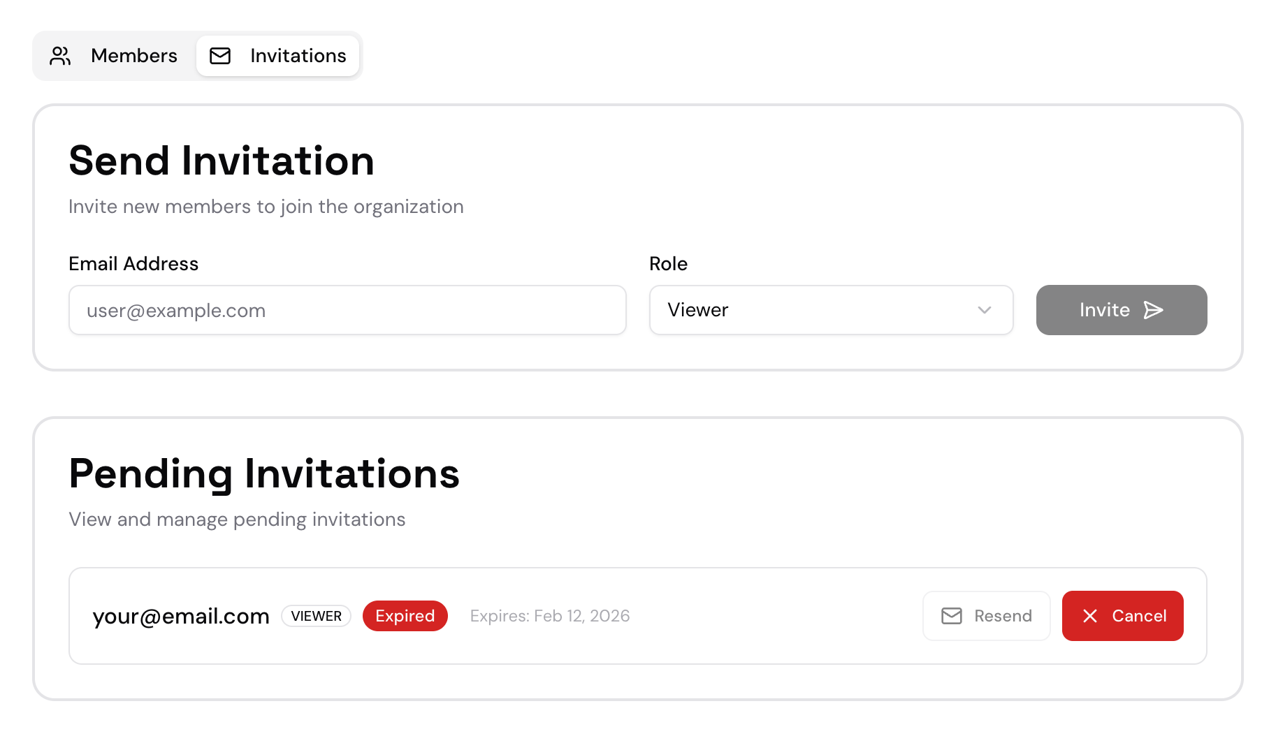Click the paper plane send icon

1153,310
